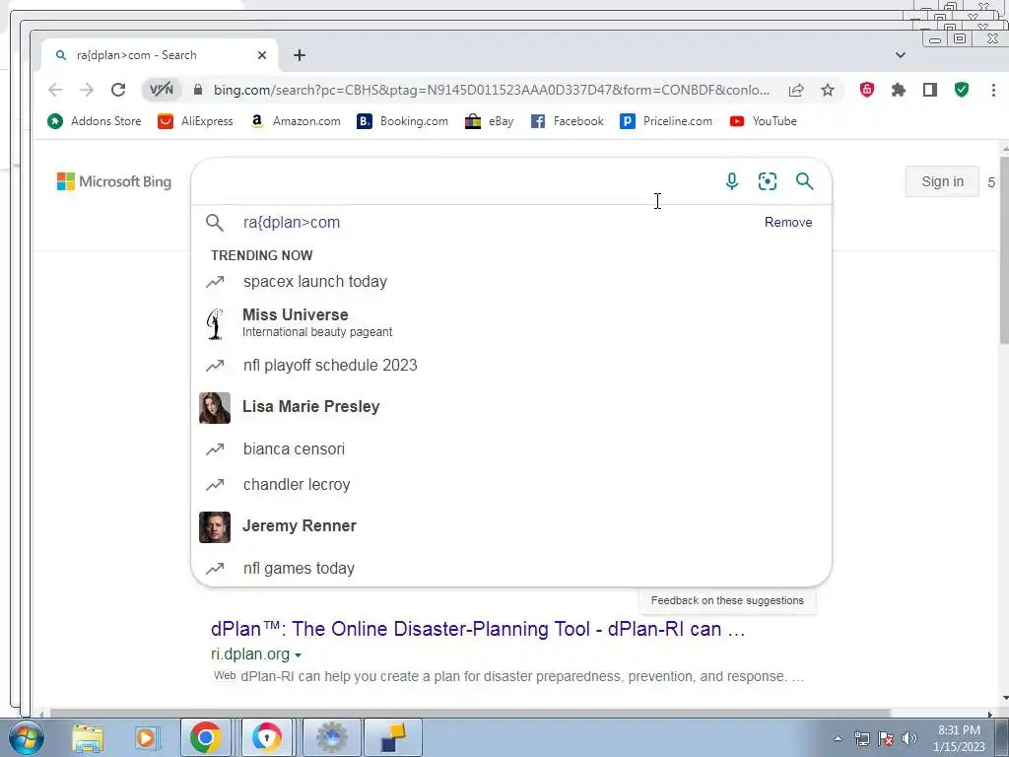Go to the Microsoft Bing home logo

(x=114, y=181)
